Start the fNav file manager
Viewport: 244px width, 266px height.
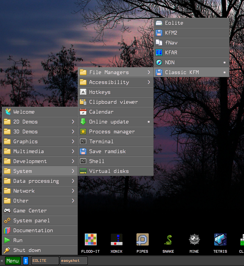coord(192,43)
